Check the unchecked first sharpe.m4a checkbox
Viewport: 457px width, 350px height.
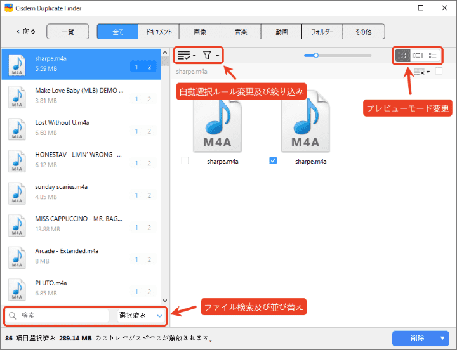tap(185, 161)
